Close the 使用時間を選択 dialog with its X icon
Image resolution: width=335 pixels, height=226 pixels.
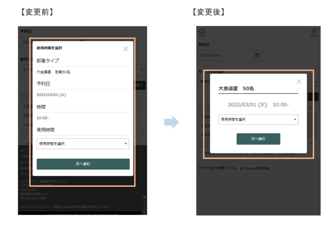125,49
